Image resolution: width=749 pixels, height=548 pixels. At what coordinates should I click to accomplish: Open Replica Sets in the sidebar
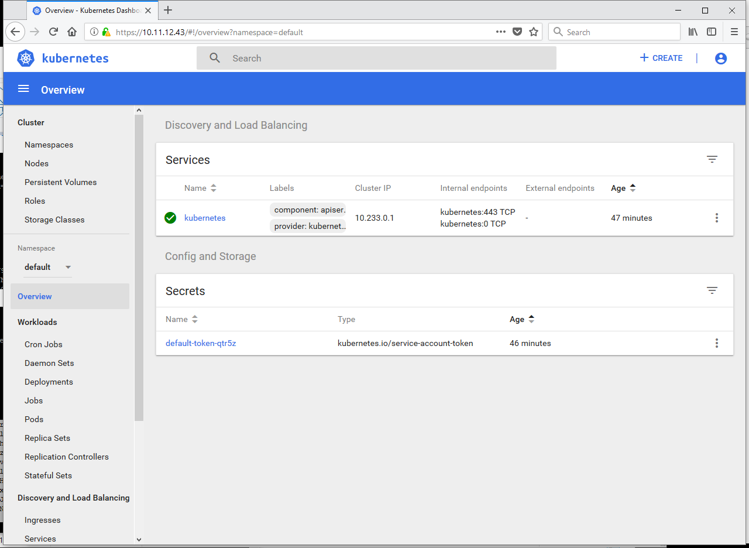[x=47, y=438]
